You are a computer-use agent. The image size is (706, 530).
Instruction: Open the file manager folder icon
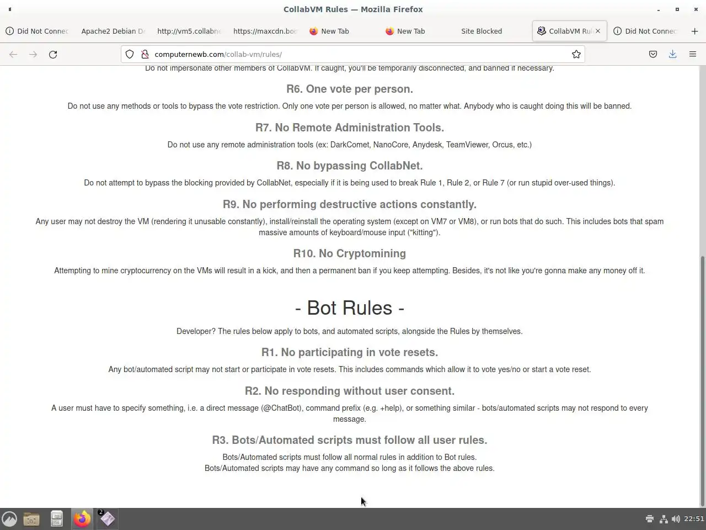pyautogui.click(x=31, y=519)
